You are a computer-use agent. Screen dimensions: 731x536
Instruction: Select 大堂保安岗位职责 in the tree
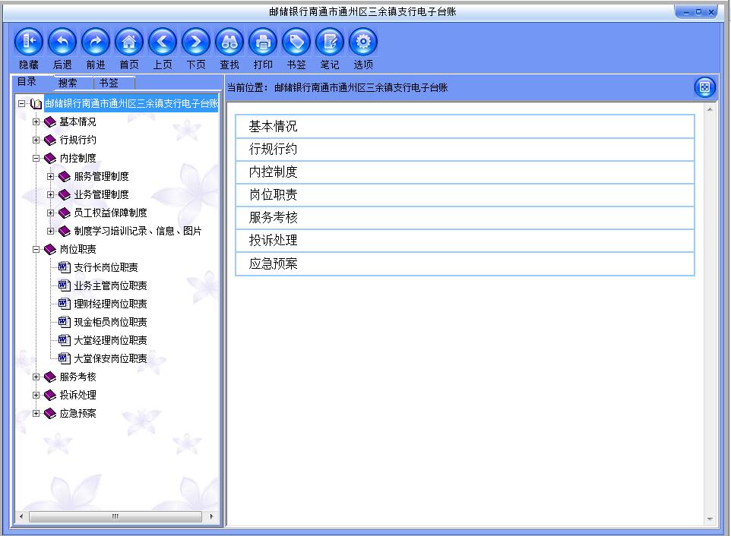coord(110,358)
